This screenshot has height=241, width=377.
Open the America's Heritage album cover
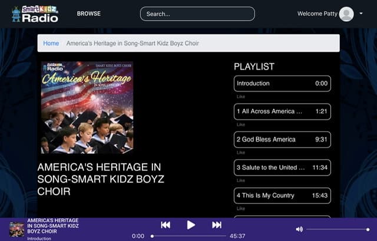pyautogui.click(x=87, y=107)
